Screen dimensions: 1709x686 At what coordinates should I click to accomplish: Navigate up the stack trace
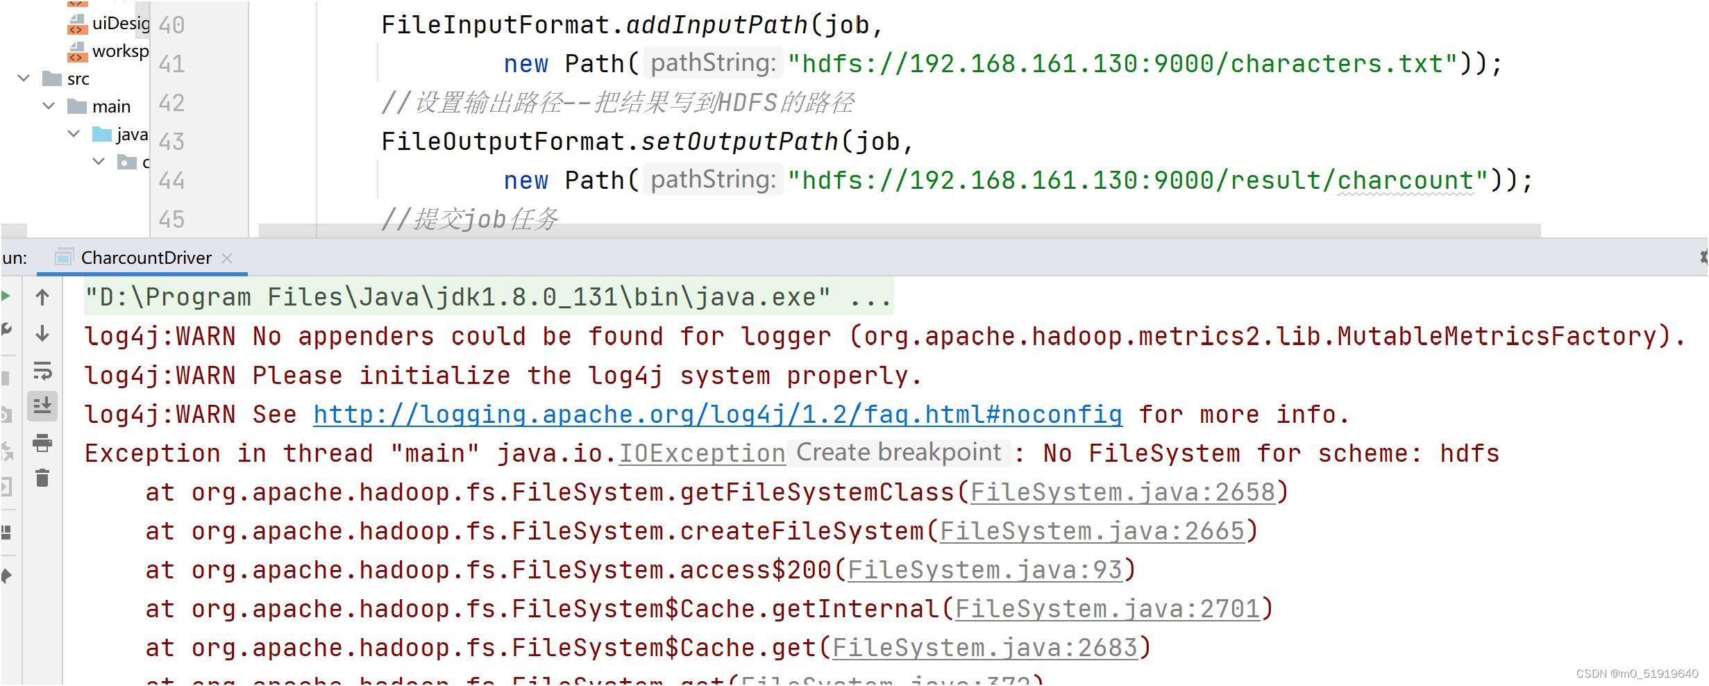[43, 297]
